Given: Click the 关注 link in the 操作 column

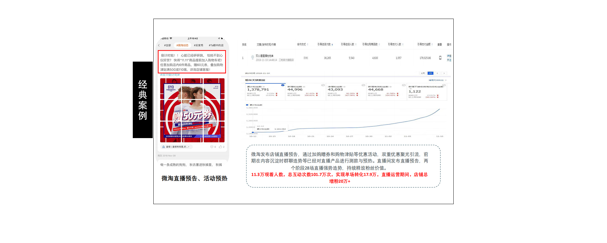Looking at the screenshot, I should [x=449, y=60].
